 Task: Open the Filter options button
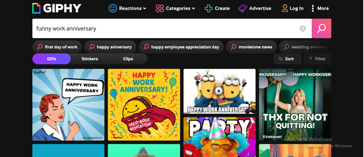[317, 59]
